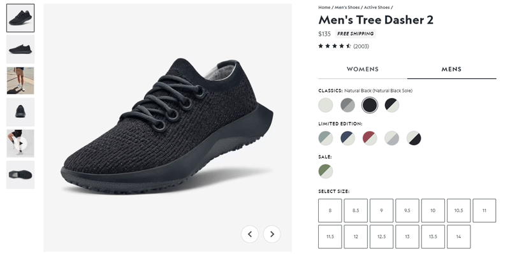The height and width of the screenshot is (254, 510).
Task: Choose size 12
Action: 356,236
